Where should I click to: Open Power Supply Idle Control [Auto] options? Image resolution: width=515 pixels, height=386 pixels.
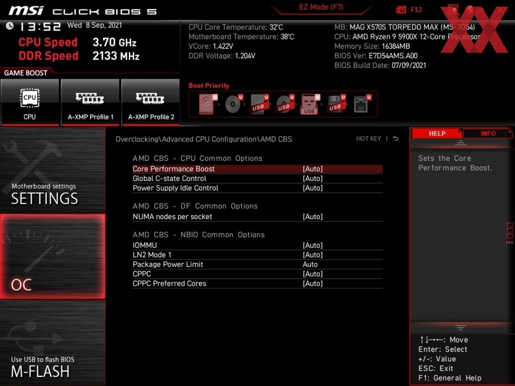coord(257,188)
